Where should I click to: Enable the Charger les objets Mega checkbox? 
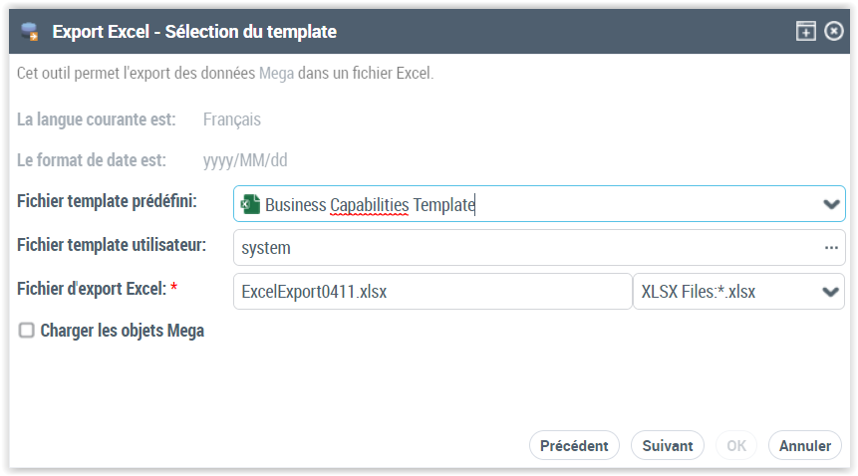pos(27,331)
